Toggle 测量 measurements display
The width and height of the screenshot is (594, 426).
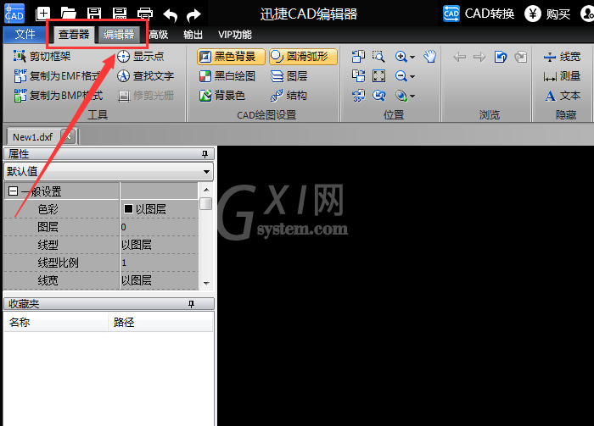point(562,76)
